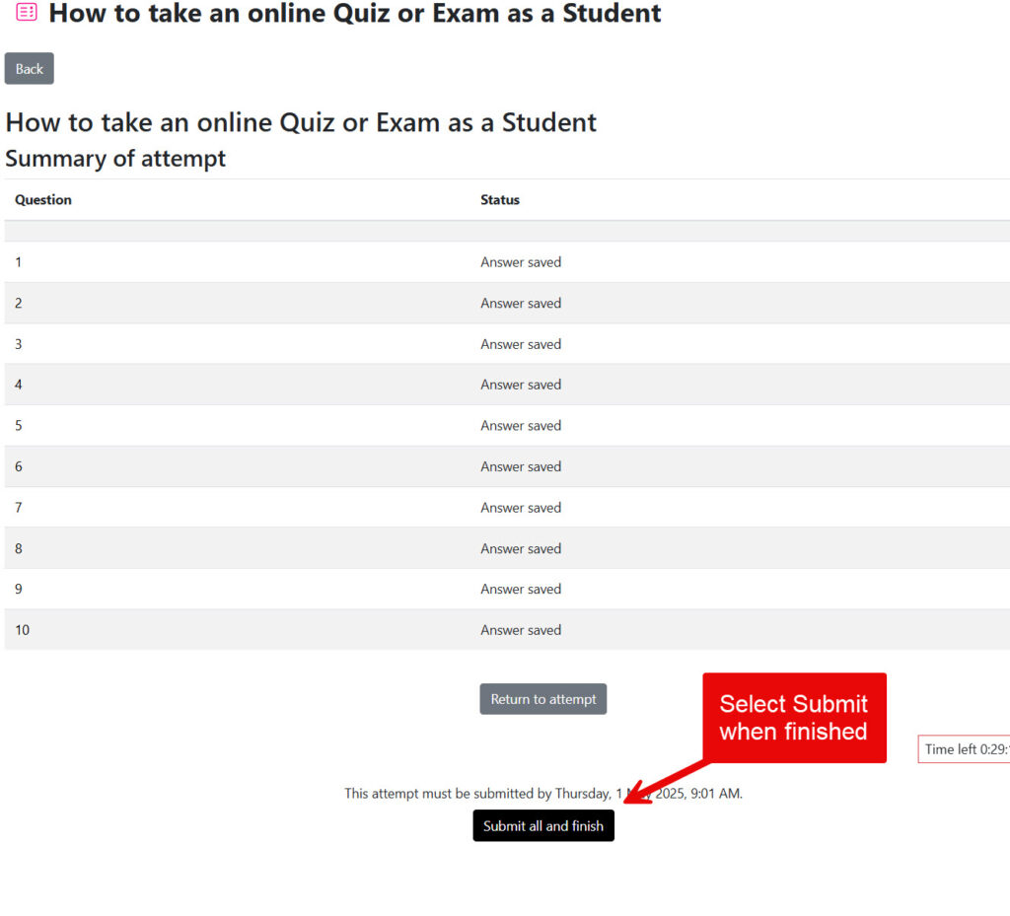Select the quiz title How to take an online Quiz
Image resolution: width=1010 pixels, height=916 pixels.
click(301, 122)
